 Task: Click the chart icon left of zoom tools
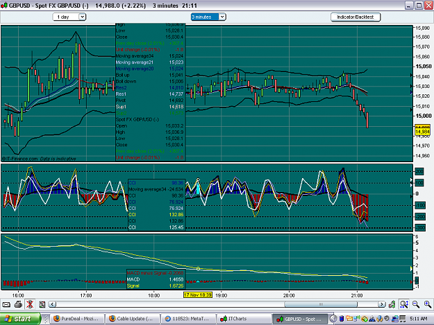(x=392, y=304)
